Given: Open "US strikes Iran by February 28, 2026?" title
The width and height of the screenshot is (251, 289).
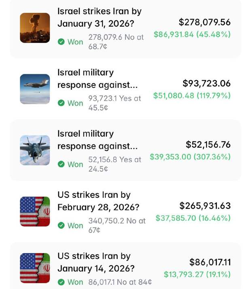Looking at the screenshot, I should point(98,201).
